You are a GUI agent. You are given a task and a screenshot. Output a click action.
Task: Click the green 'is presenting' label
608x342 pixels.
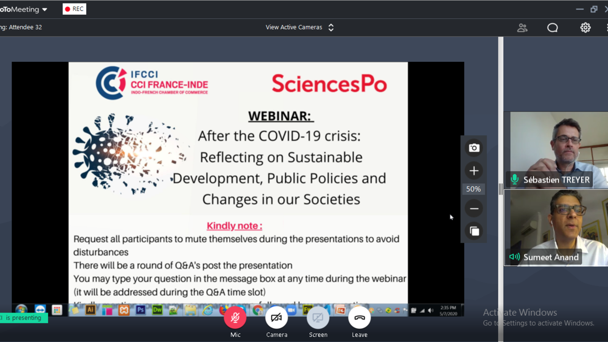(23, 318)
